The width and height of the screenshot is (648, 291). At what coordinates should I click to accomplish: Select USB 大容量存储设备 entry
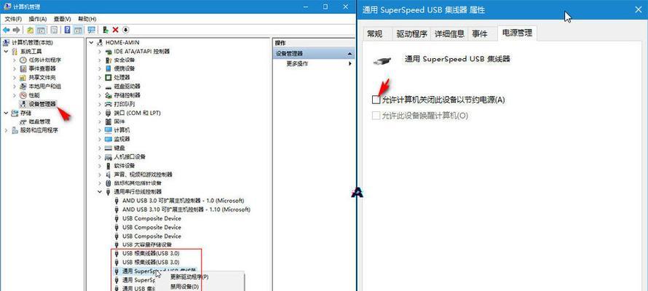(146, 244)
